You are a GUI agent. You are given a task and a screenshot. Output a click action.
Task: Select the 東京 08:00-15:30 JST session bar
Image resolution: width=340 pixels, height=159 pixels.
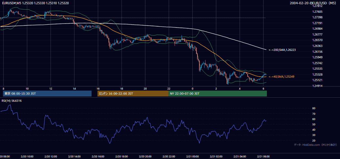(47, 94)
